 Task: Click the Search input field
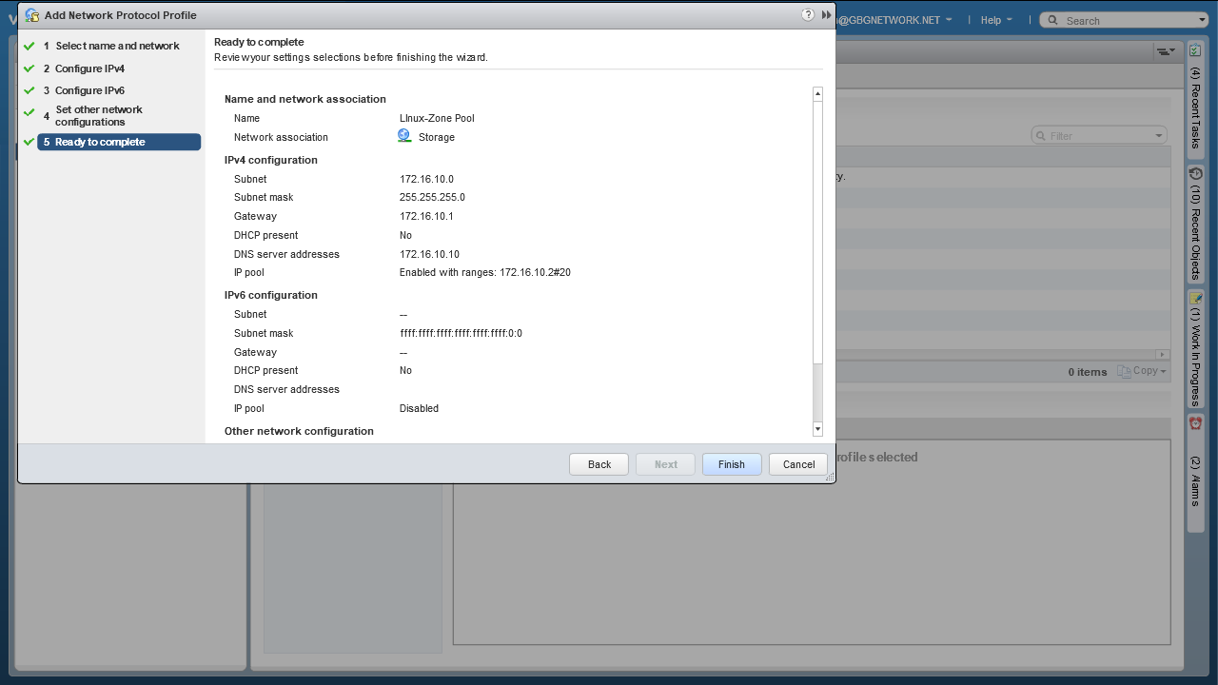[x=1128, y=20]
